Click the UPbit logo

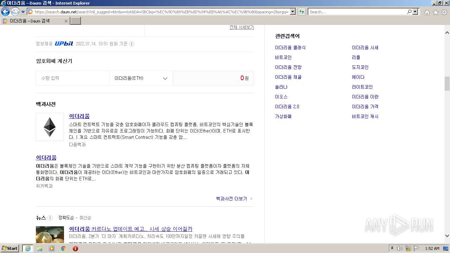[x=64, y=44]
